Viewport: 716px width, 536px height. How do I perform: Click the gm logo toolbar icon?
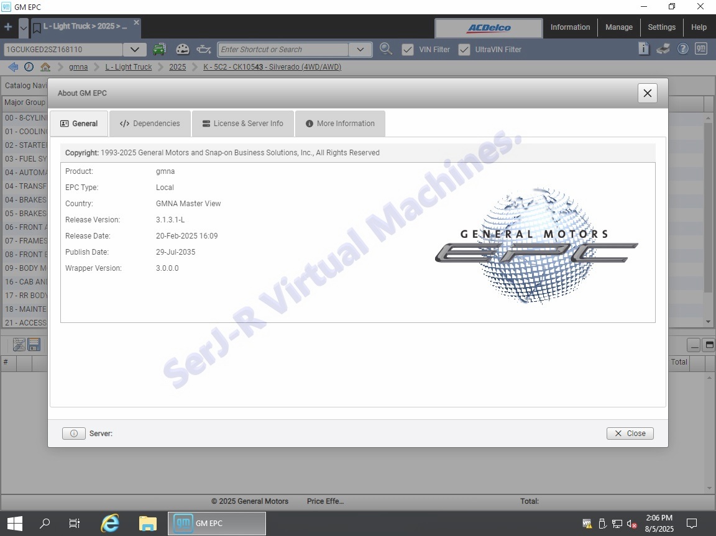(701, 49)
